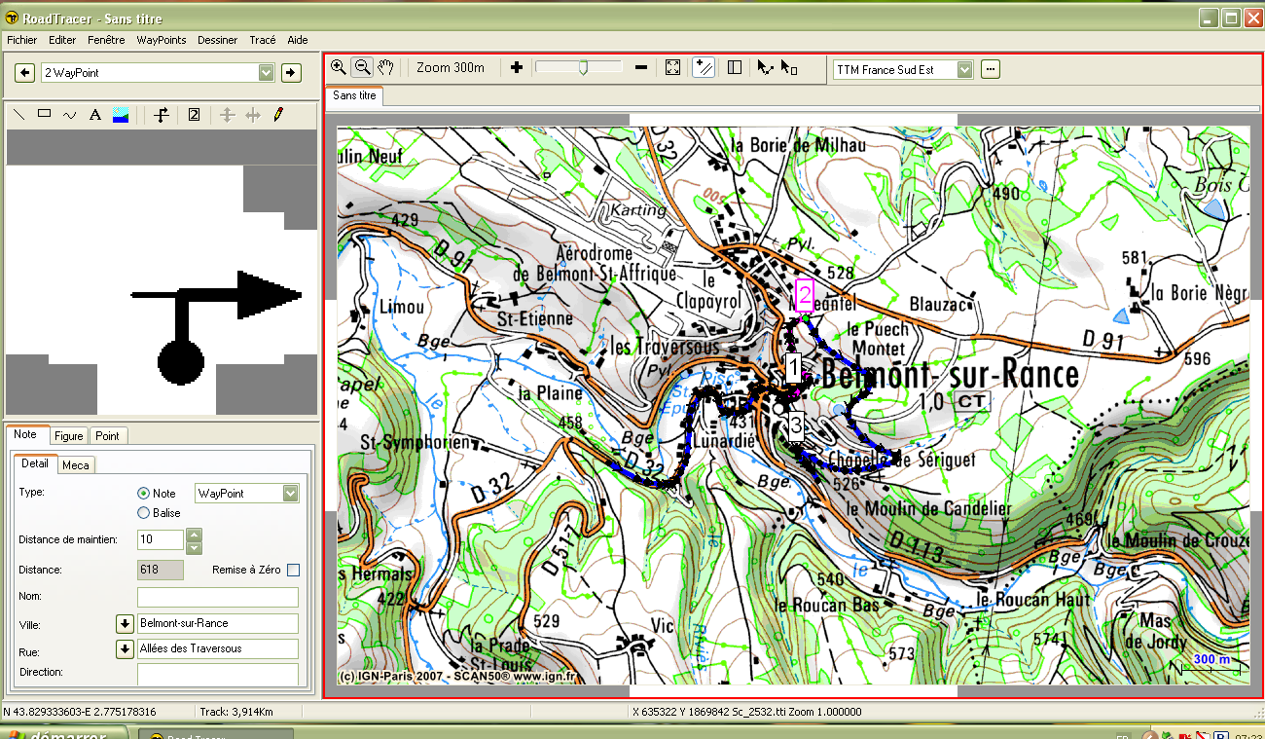Select the Note tab

(x=25, y=434)
